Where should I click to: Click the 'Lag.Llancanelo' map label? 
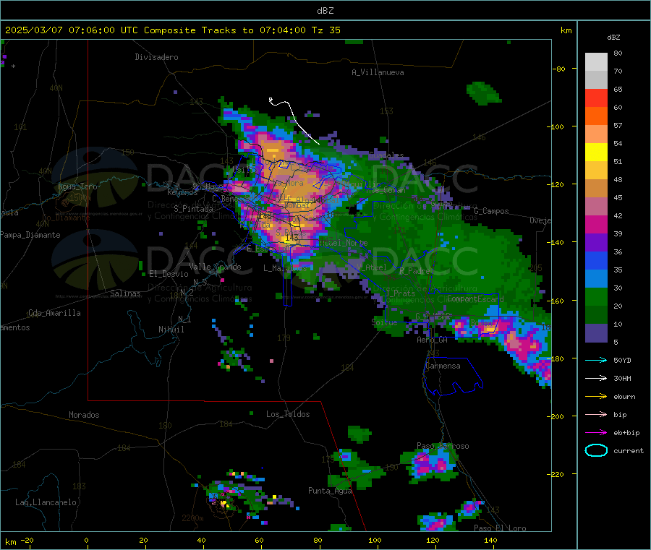[46, 502]
